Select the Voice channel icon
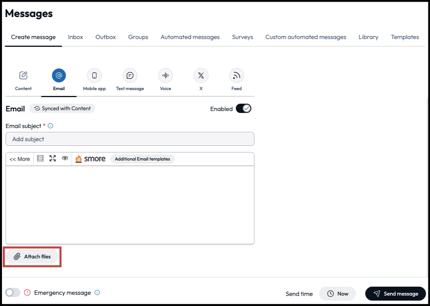Image resolution: width=430 pixels, height=306 pixels. (x=165, y=75)
